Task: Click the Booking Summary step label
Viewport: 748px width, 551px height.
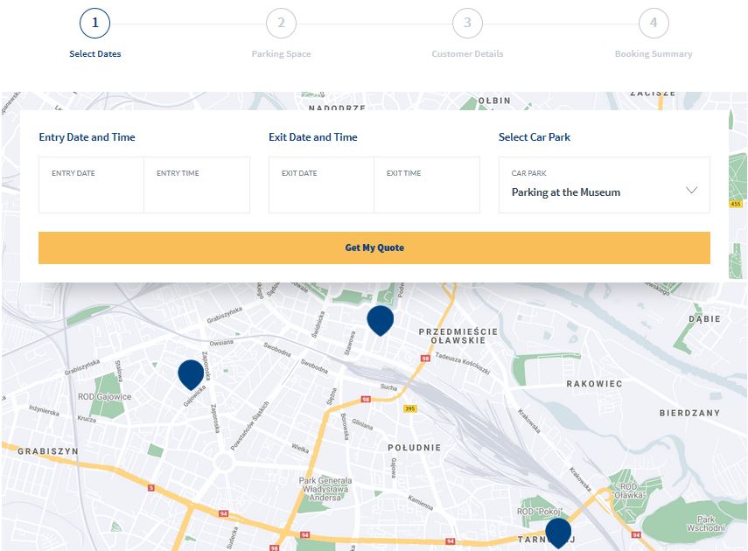Action: pyautogui.click(x=654, y=54)
